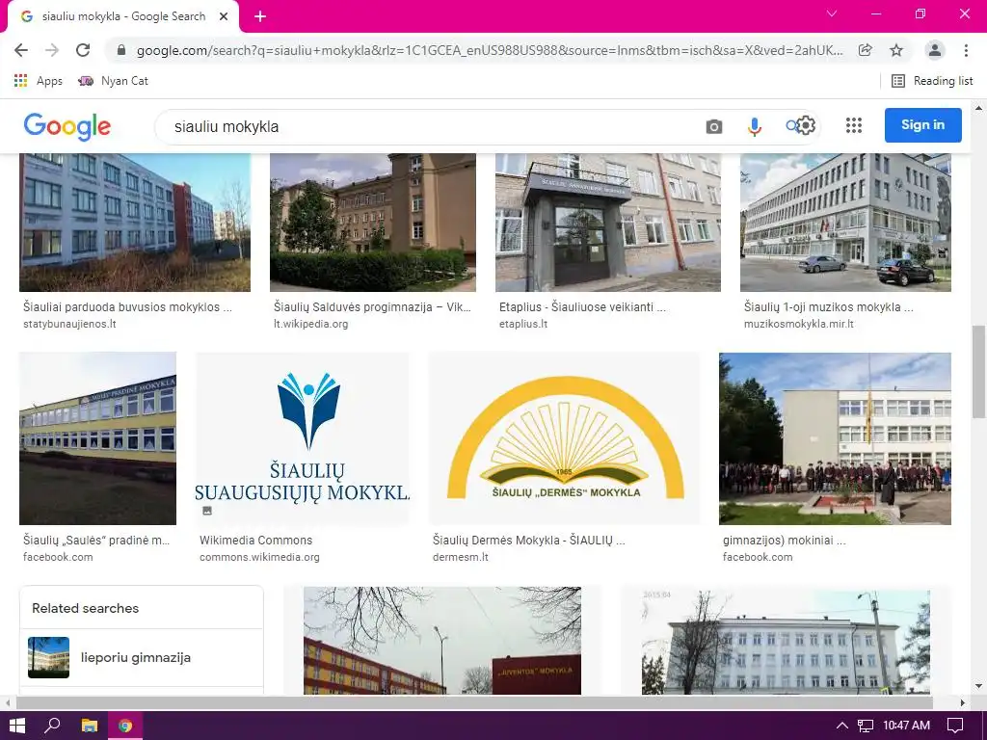Click the dermesm.lt source link

(x=460, y=557)
